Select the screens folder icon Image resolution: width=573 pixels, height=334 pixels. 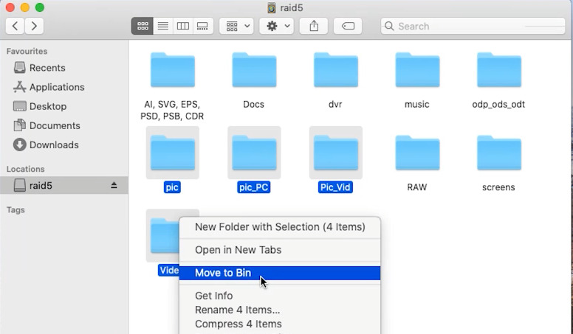tap(499, 153)
